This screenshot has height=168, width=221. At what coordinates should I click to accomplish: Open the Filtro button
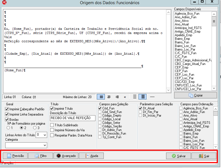coord(41,156)
